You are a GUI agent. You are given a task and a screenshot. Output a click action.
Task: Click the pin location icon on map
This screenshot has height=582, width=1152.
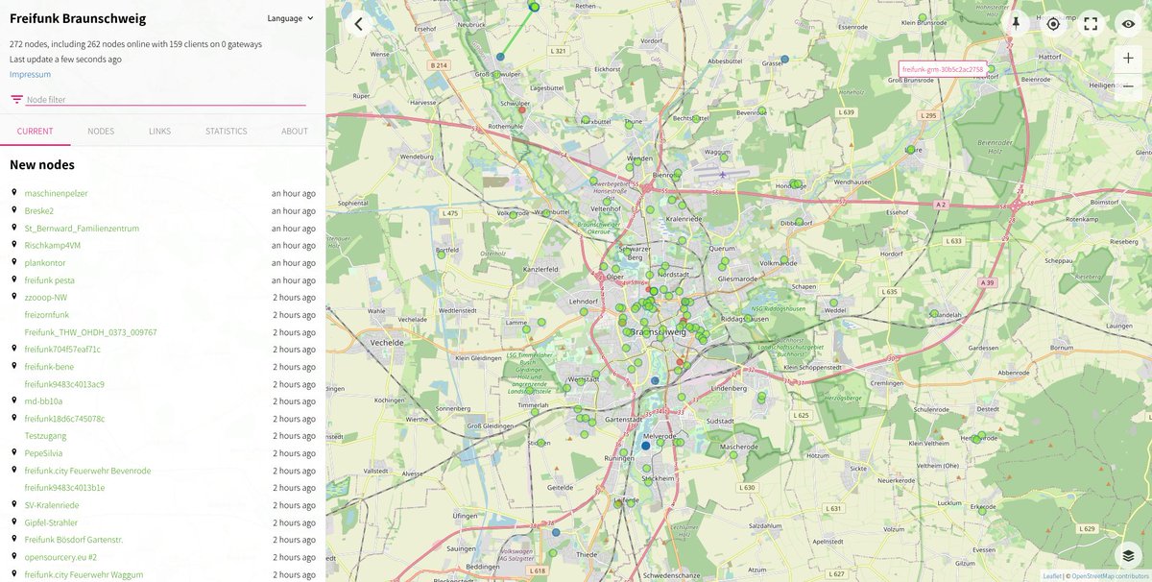pyautogui.click(x=1016, y=24)
